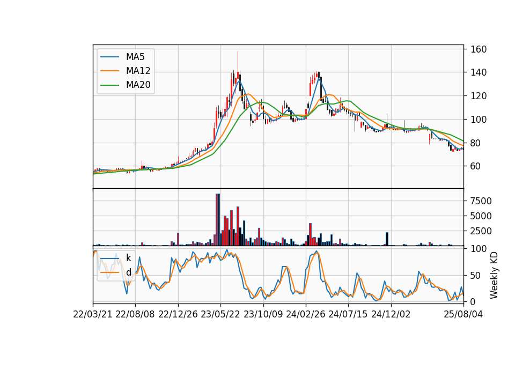Click the 22/12/26 date tick label
515x370 pixels.
[178, 314]
